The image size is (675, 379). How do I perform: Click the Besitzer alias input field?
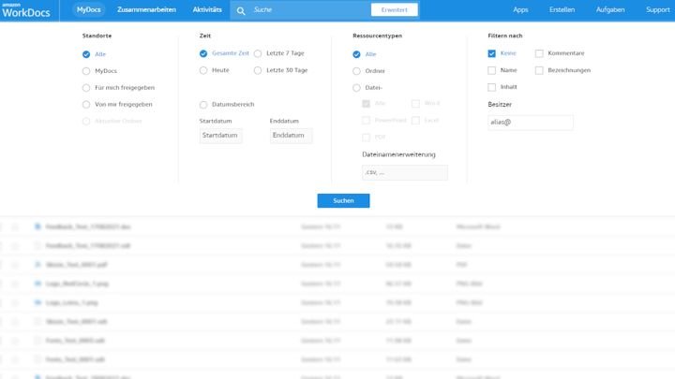530,123
